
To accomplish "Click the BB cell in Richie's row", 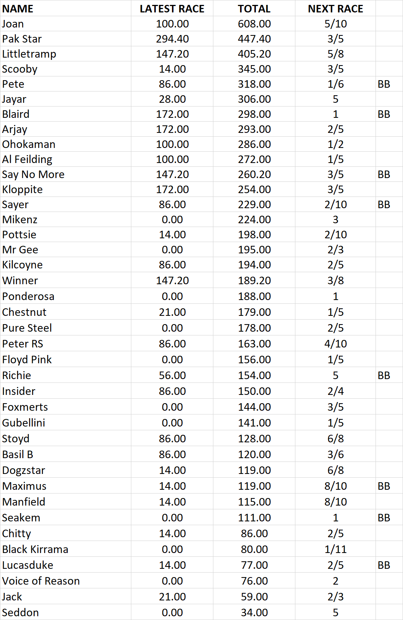I will [x=389, y=375].
